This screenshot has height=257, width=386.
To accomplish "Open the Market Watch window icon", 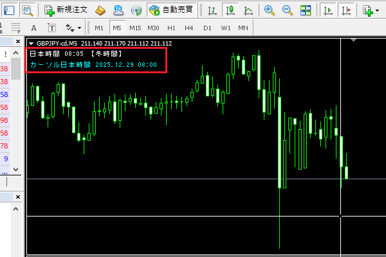I will 9,10.
